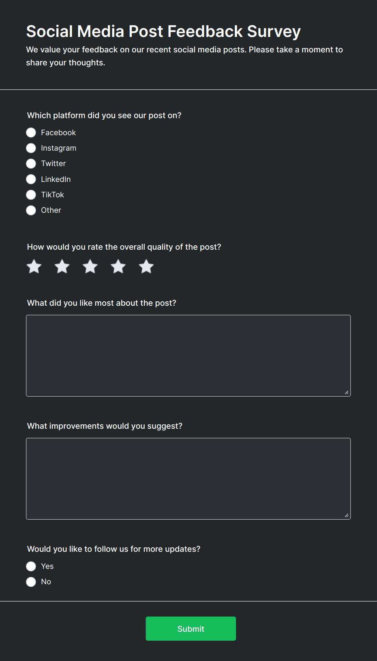
Task: Select the middle star for quality rating
Action: coord(90,266)
